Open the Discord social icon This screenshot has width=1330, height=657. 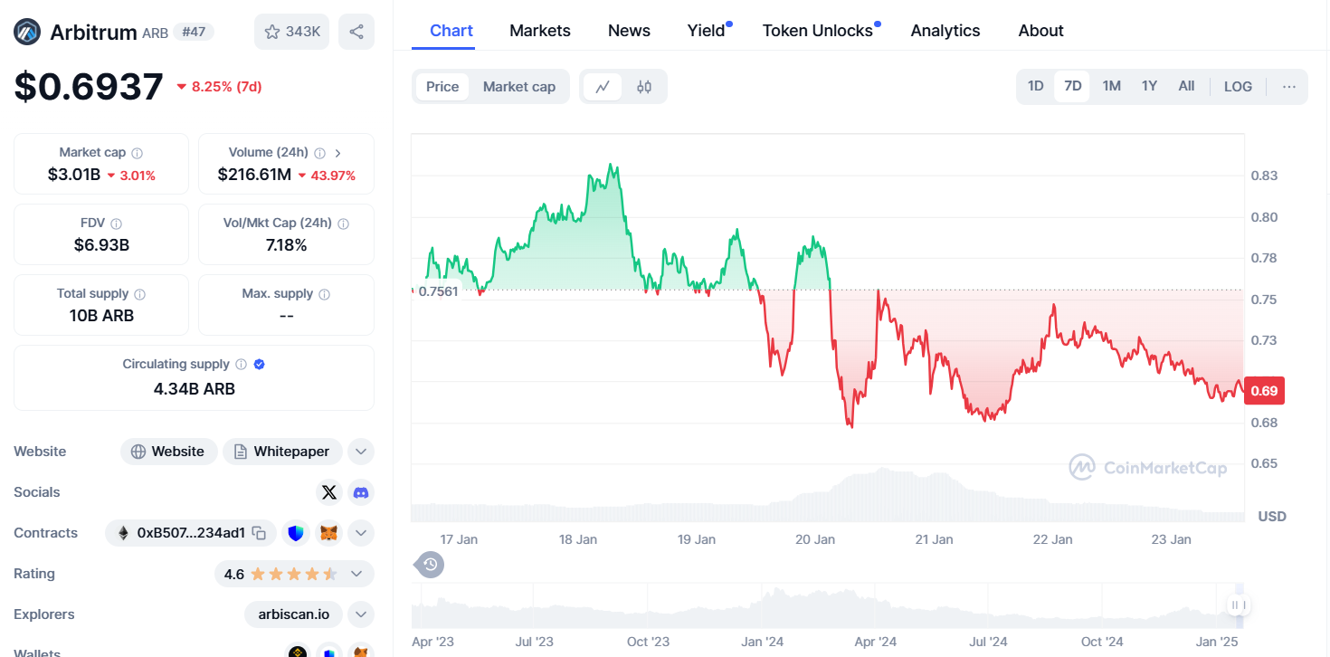tap(361, 492)
